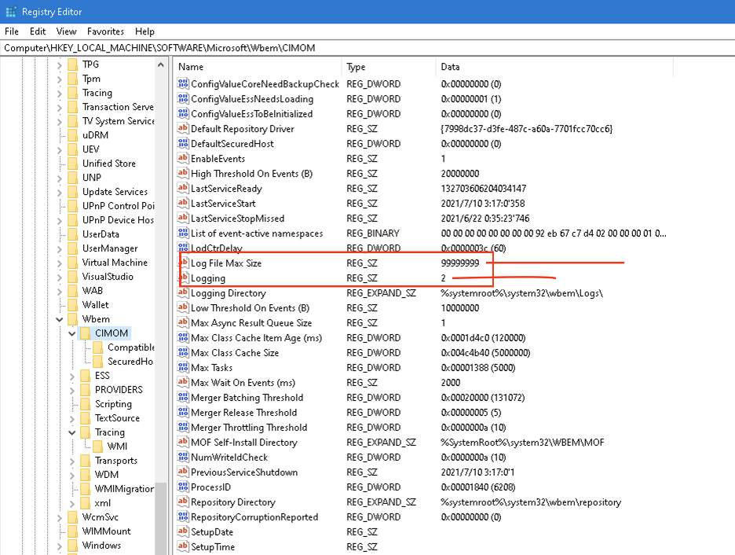735x555 pixels.
Task: Collapse the Wbem tree node
Action: [60, 319]
